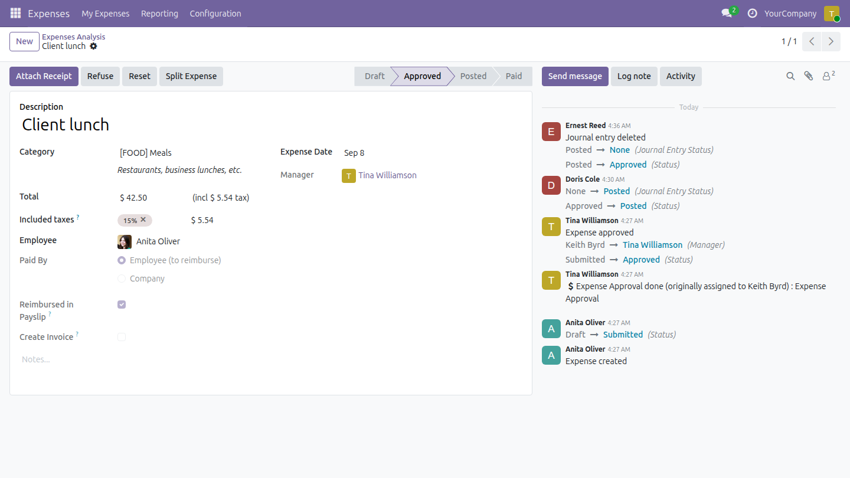The width and height of the screenshot is (850, 478).
Task: Open the conversations message icon
Action: click(x=727, y=13)
